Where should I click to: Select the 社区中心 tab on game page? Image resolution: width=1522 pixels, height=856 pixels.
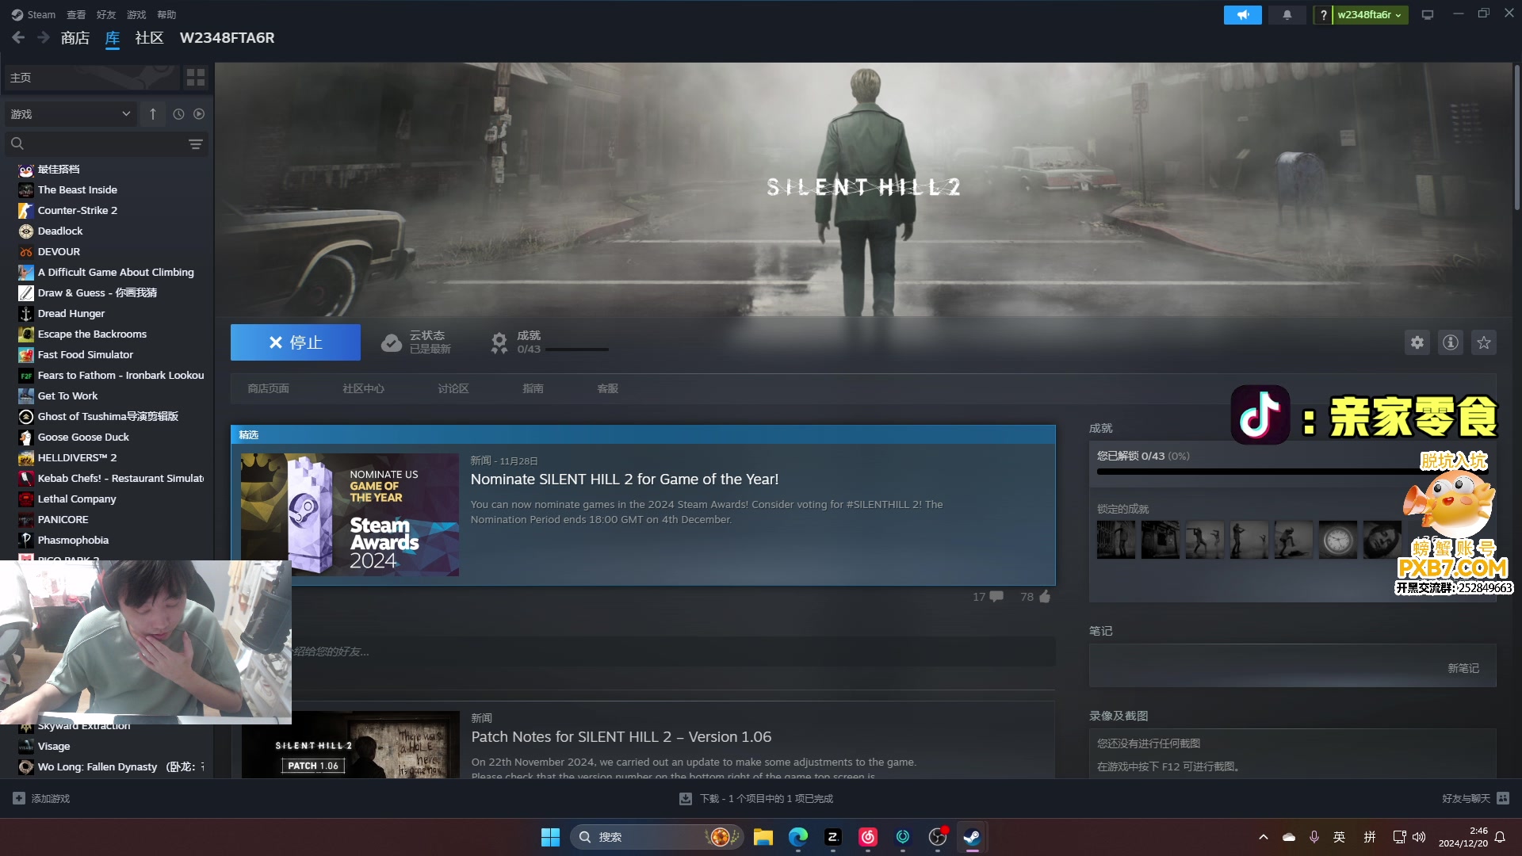(364, 388)
